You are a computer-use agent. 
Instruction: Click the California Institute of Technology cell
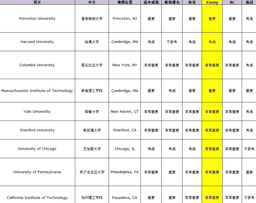tap(37, 195)
